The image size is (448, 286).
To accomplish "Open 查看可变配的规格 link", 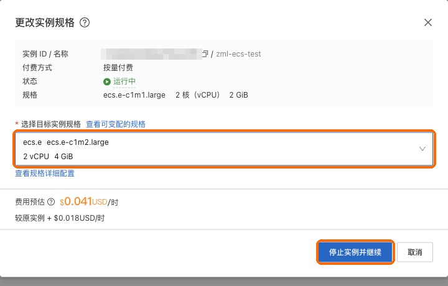I will point(116,124).
